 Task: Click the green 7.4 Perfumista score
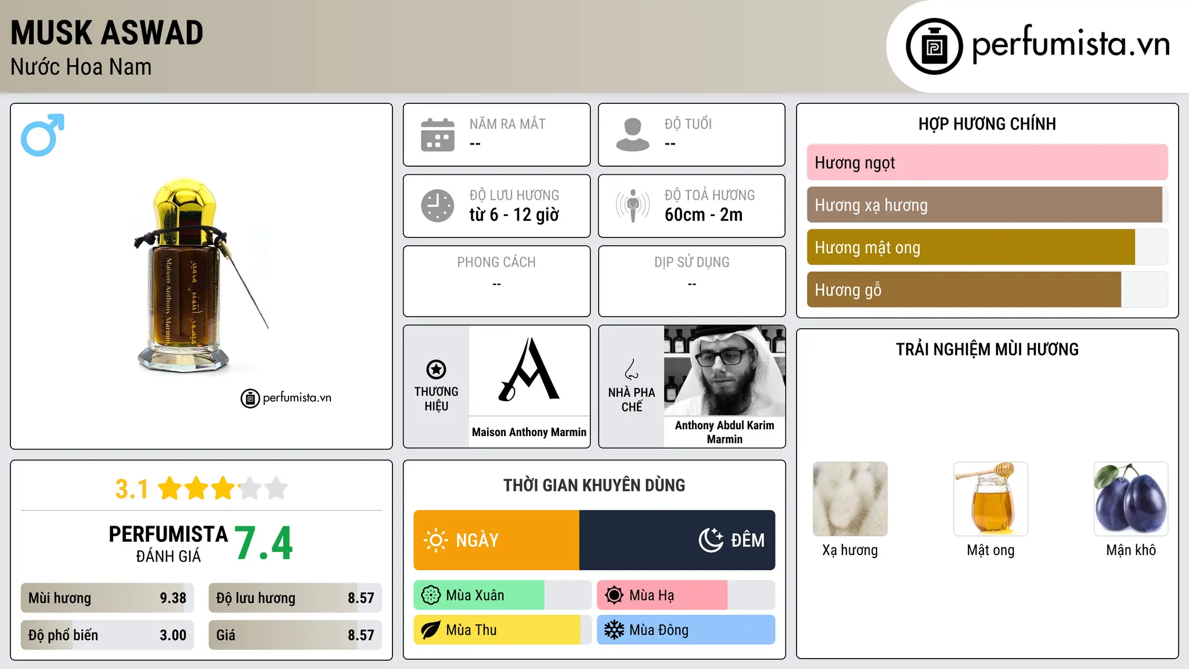pyautogui.click(x=264, y=544)
